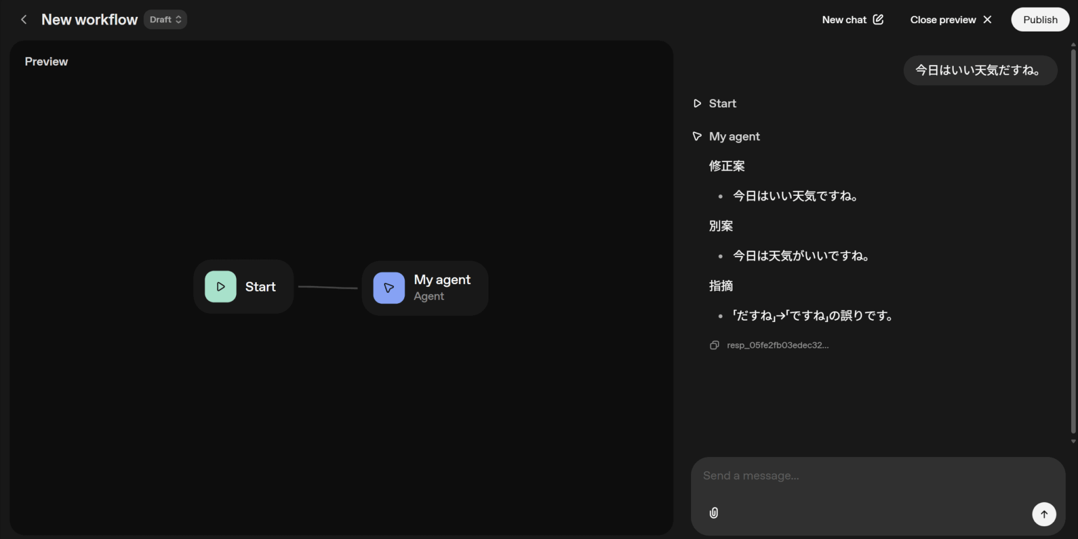
Task: Click the green Start node play icon
Action: click(221, 287)
